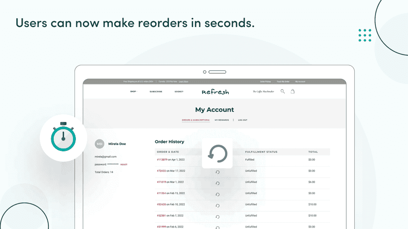The width and height of the screenshot is (408, 229).
Task: Click reorder icon for order #71819
Action: point(217,183)
